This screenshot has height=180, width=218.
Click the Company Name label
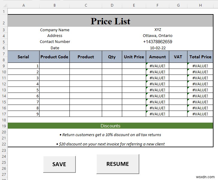[x=54, y=30]
